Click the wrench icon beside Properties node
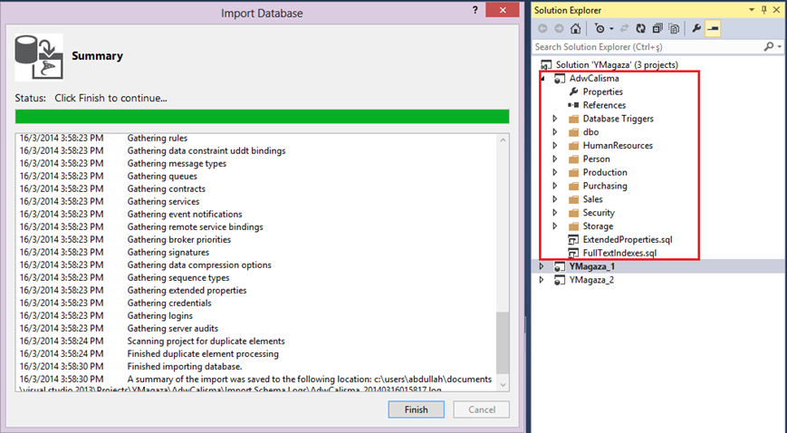The height and width of the screenshot is (433, 787). point(573,91)
